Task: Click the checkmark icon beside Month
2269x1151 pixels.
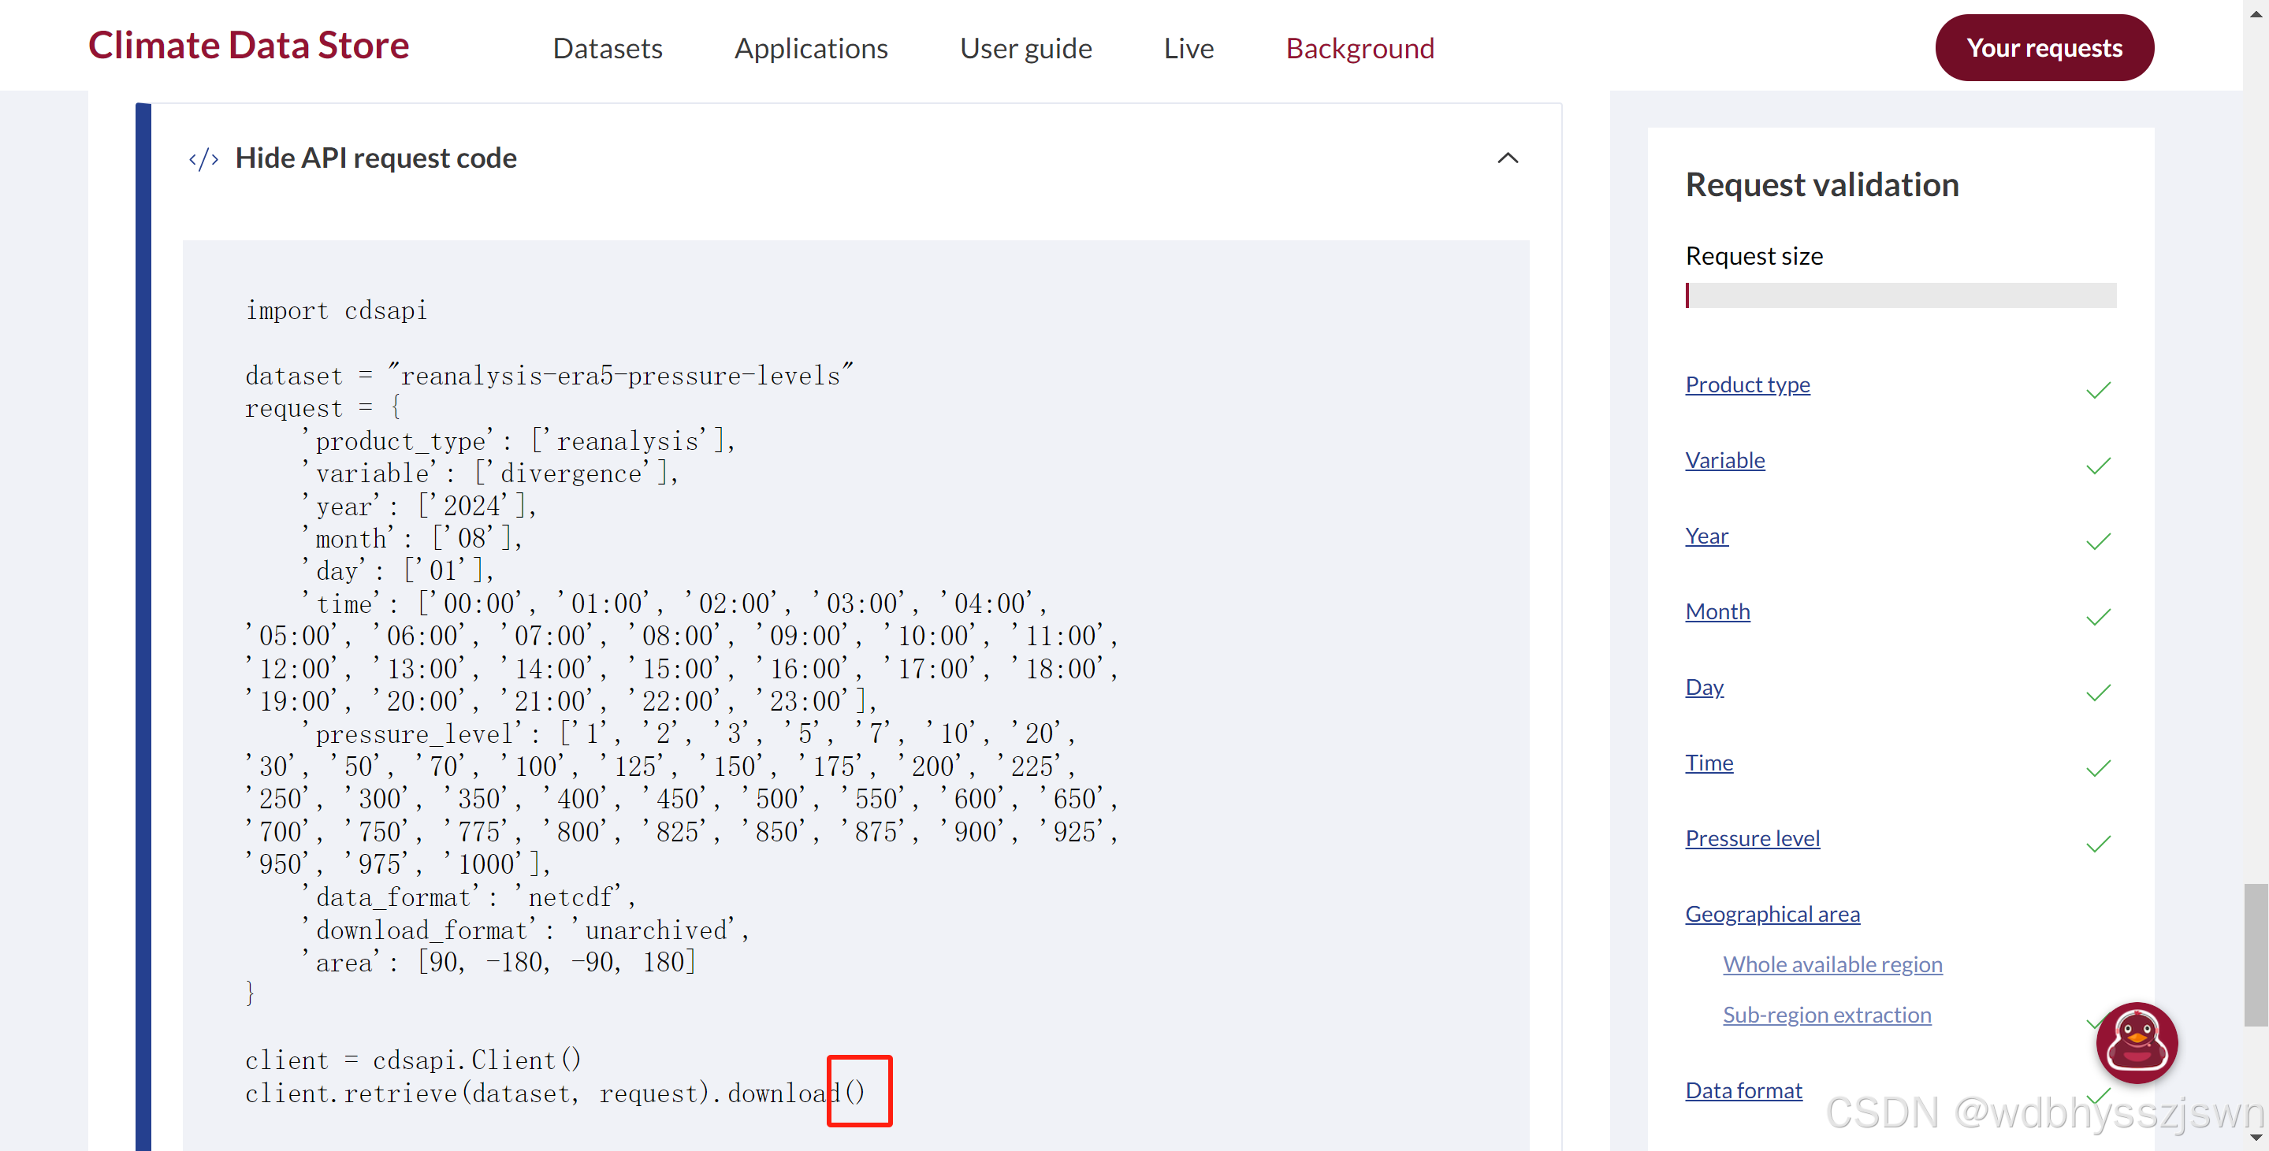Action: pos(2098,616)
